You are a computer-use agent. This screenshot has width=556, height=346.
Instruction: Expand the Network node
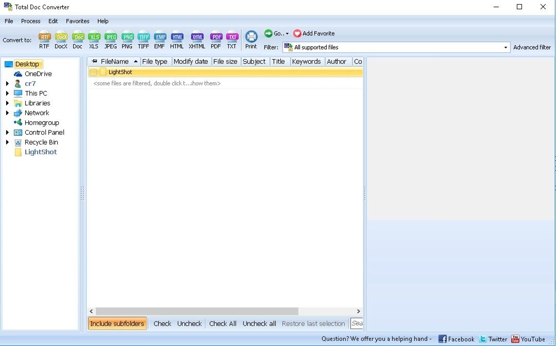coord(7,113)
